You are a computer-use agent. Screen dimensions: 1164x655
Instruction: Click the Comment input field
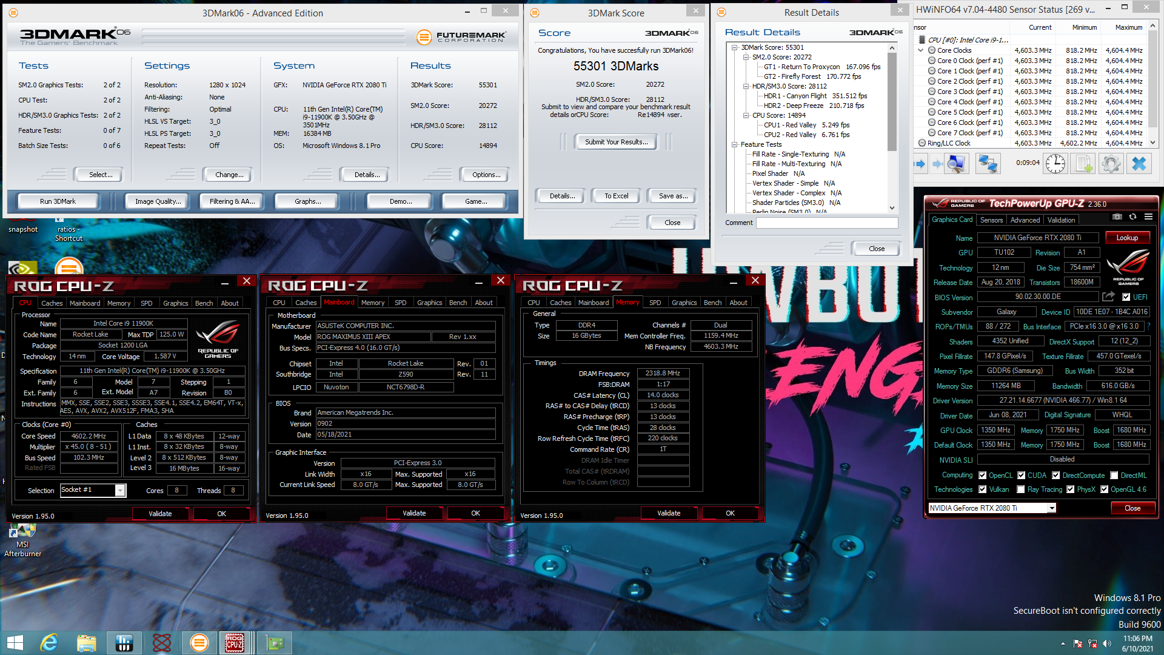[x=827, y=223]
